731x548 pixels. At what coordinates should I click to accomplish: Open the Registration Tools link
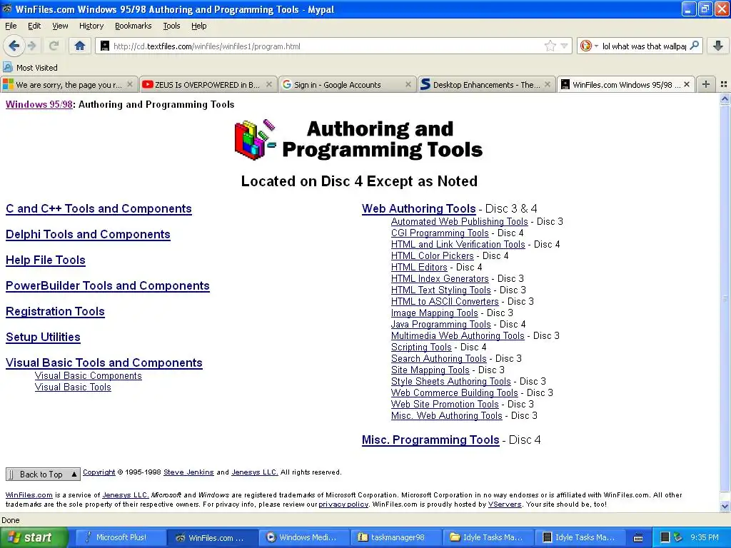[x=55, y=311]
